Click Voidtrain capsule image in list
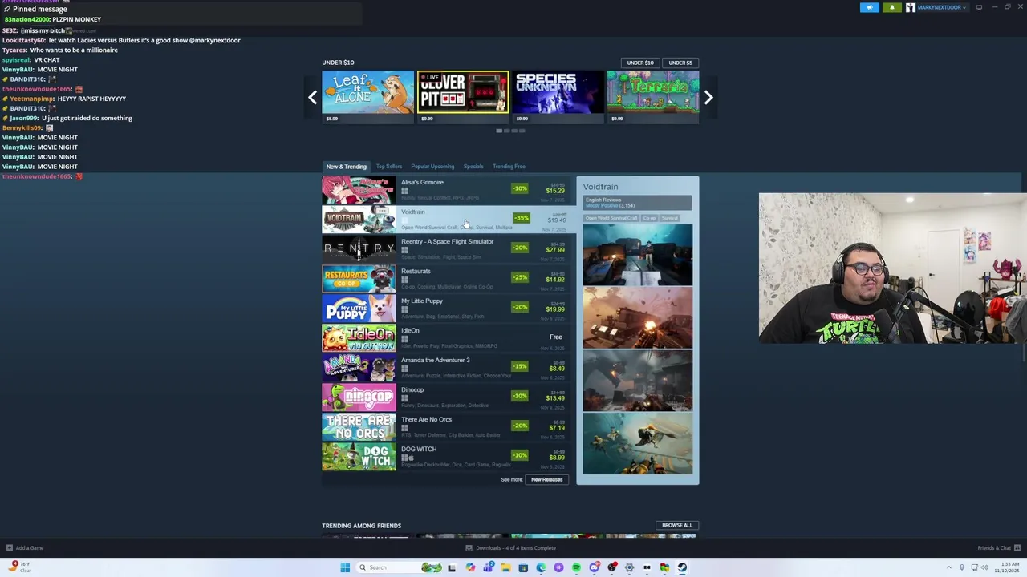 click(359, 220)
